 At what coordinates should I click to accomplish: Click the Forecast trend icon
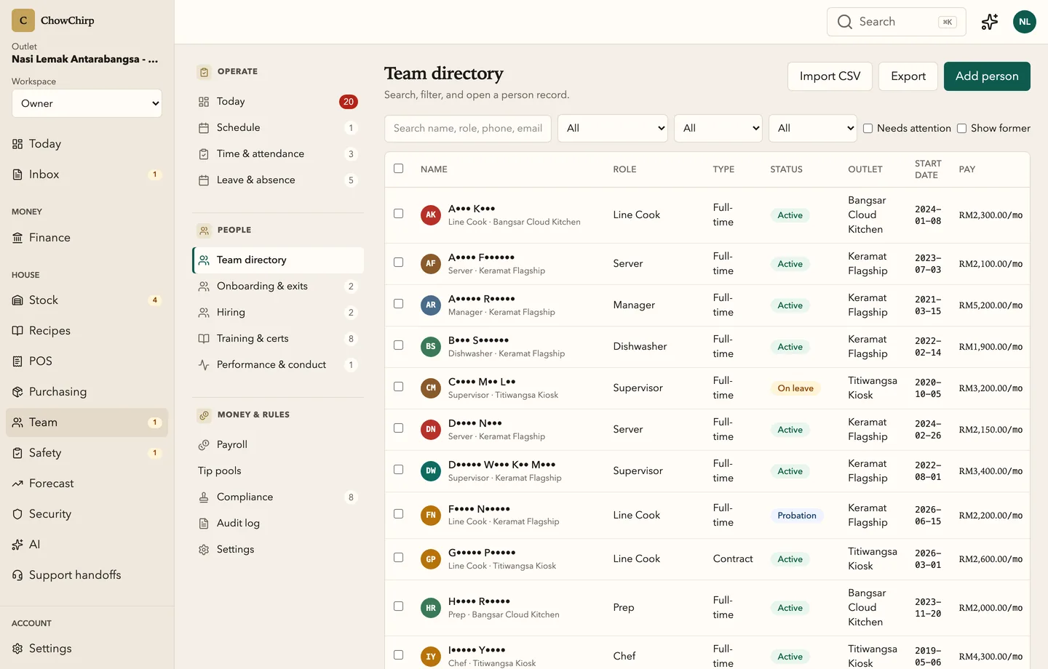[17, 484]
